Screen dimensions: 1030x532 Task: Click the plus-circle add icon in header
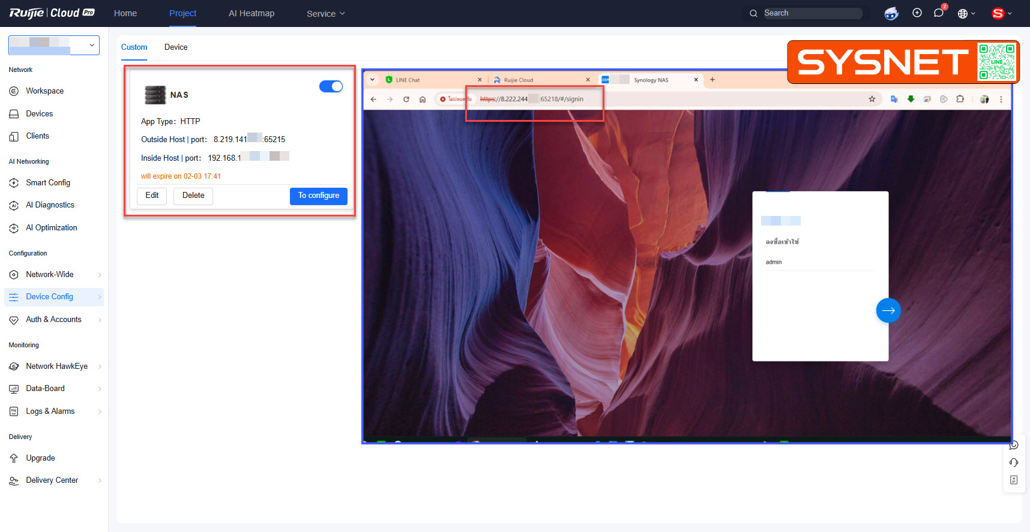point(917,13)
